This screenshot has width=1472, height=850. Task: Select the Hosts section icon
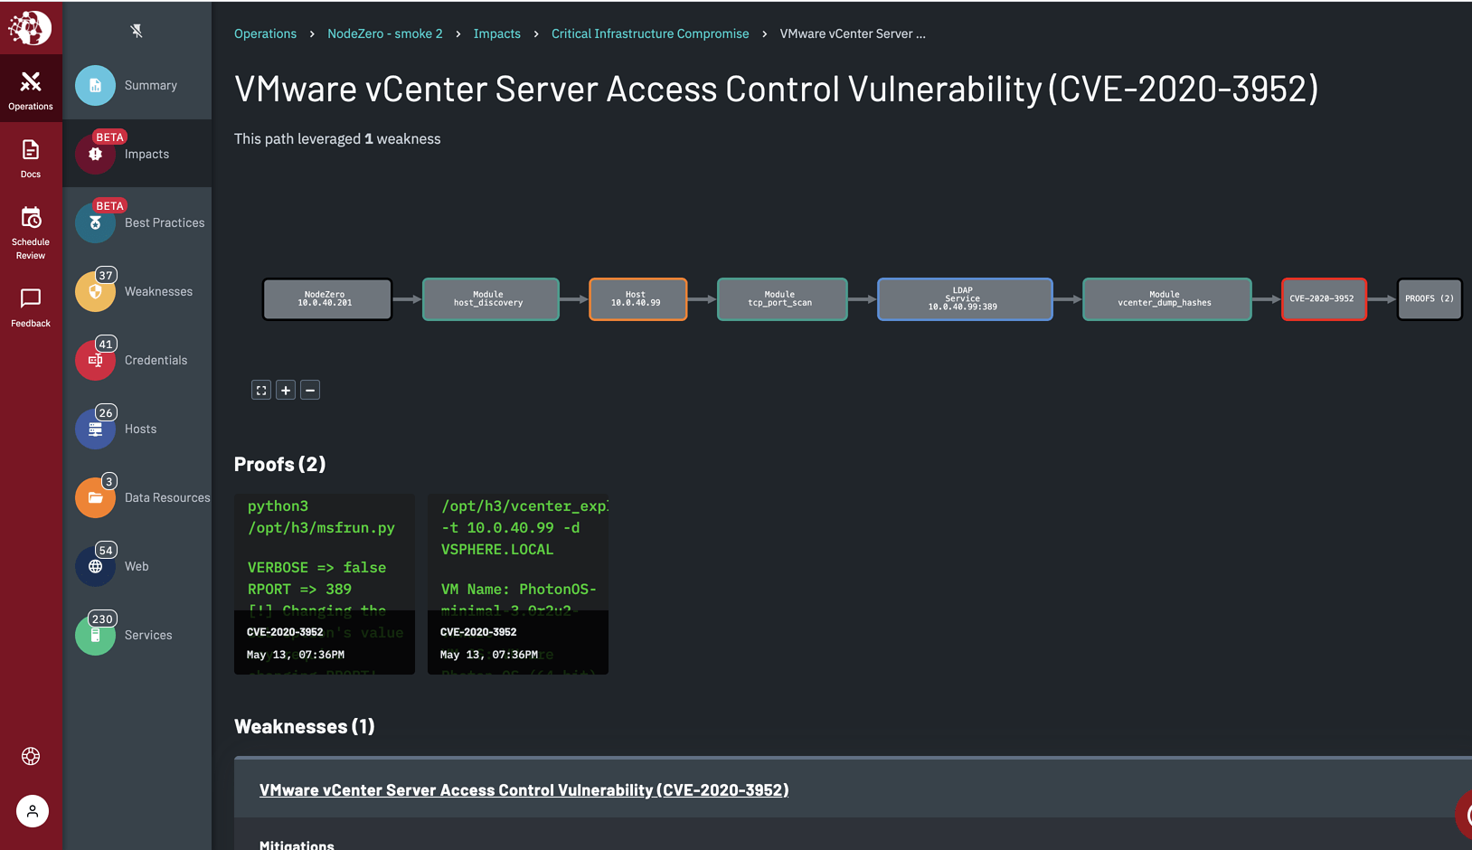(96, 429)
